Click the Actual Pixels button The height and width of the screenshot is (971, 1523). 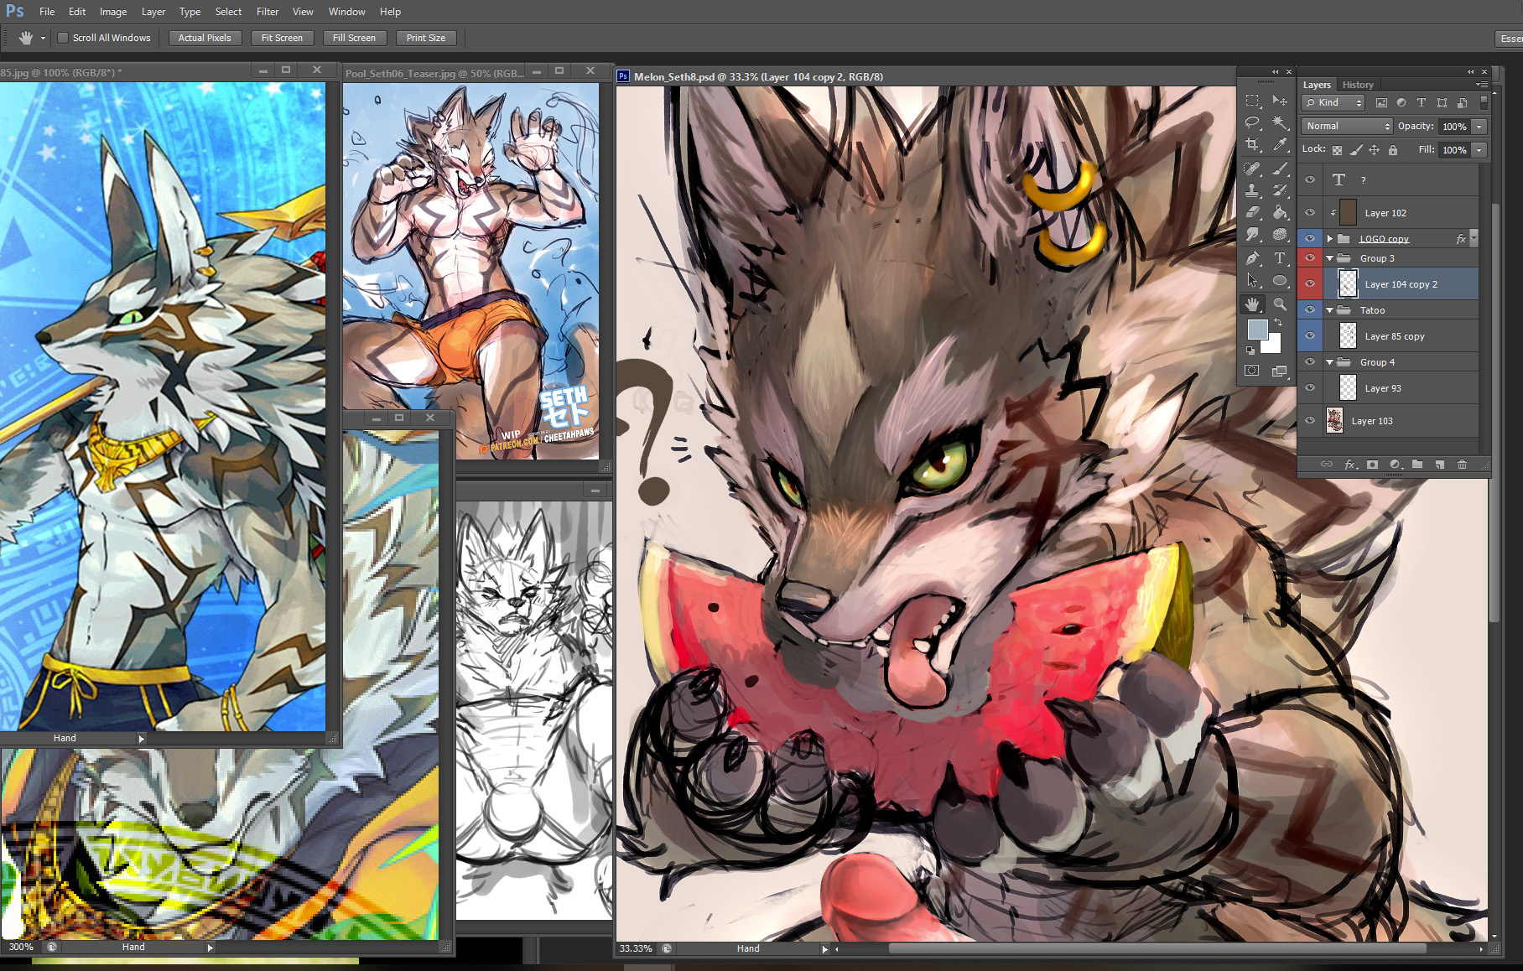click(x=205, y=38)
